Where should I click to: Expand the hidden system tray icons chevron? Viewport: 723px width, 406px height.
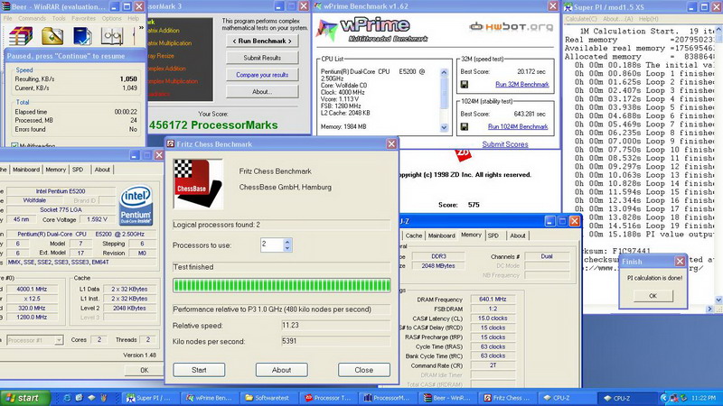[664, 398]
